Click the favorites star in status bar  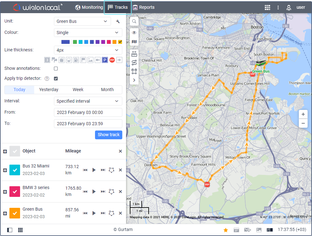click(x=225, y=230)
